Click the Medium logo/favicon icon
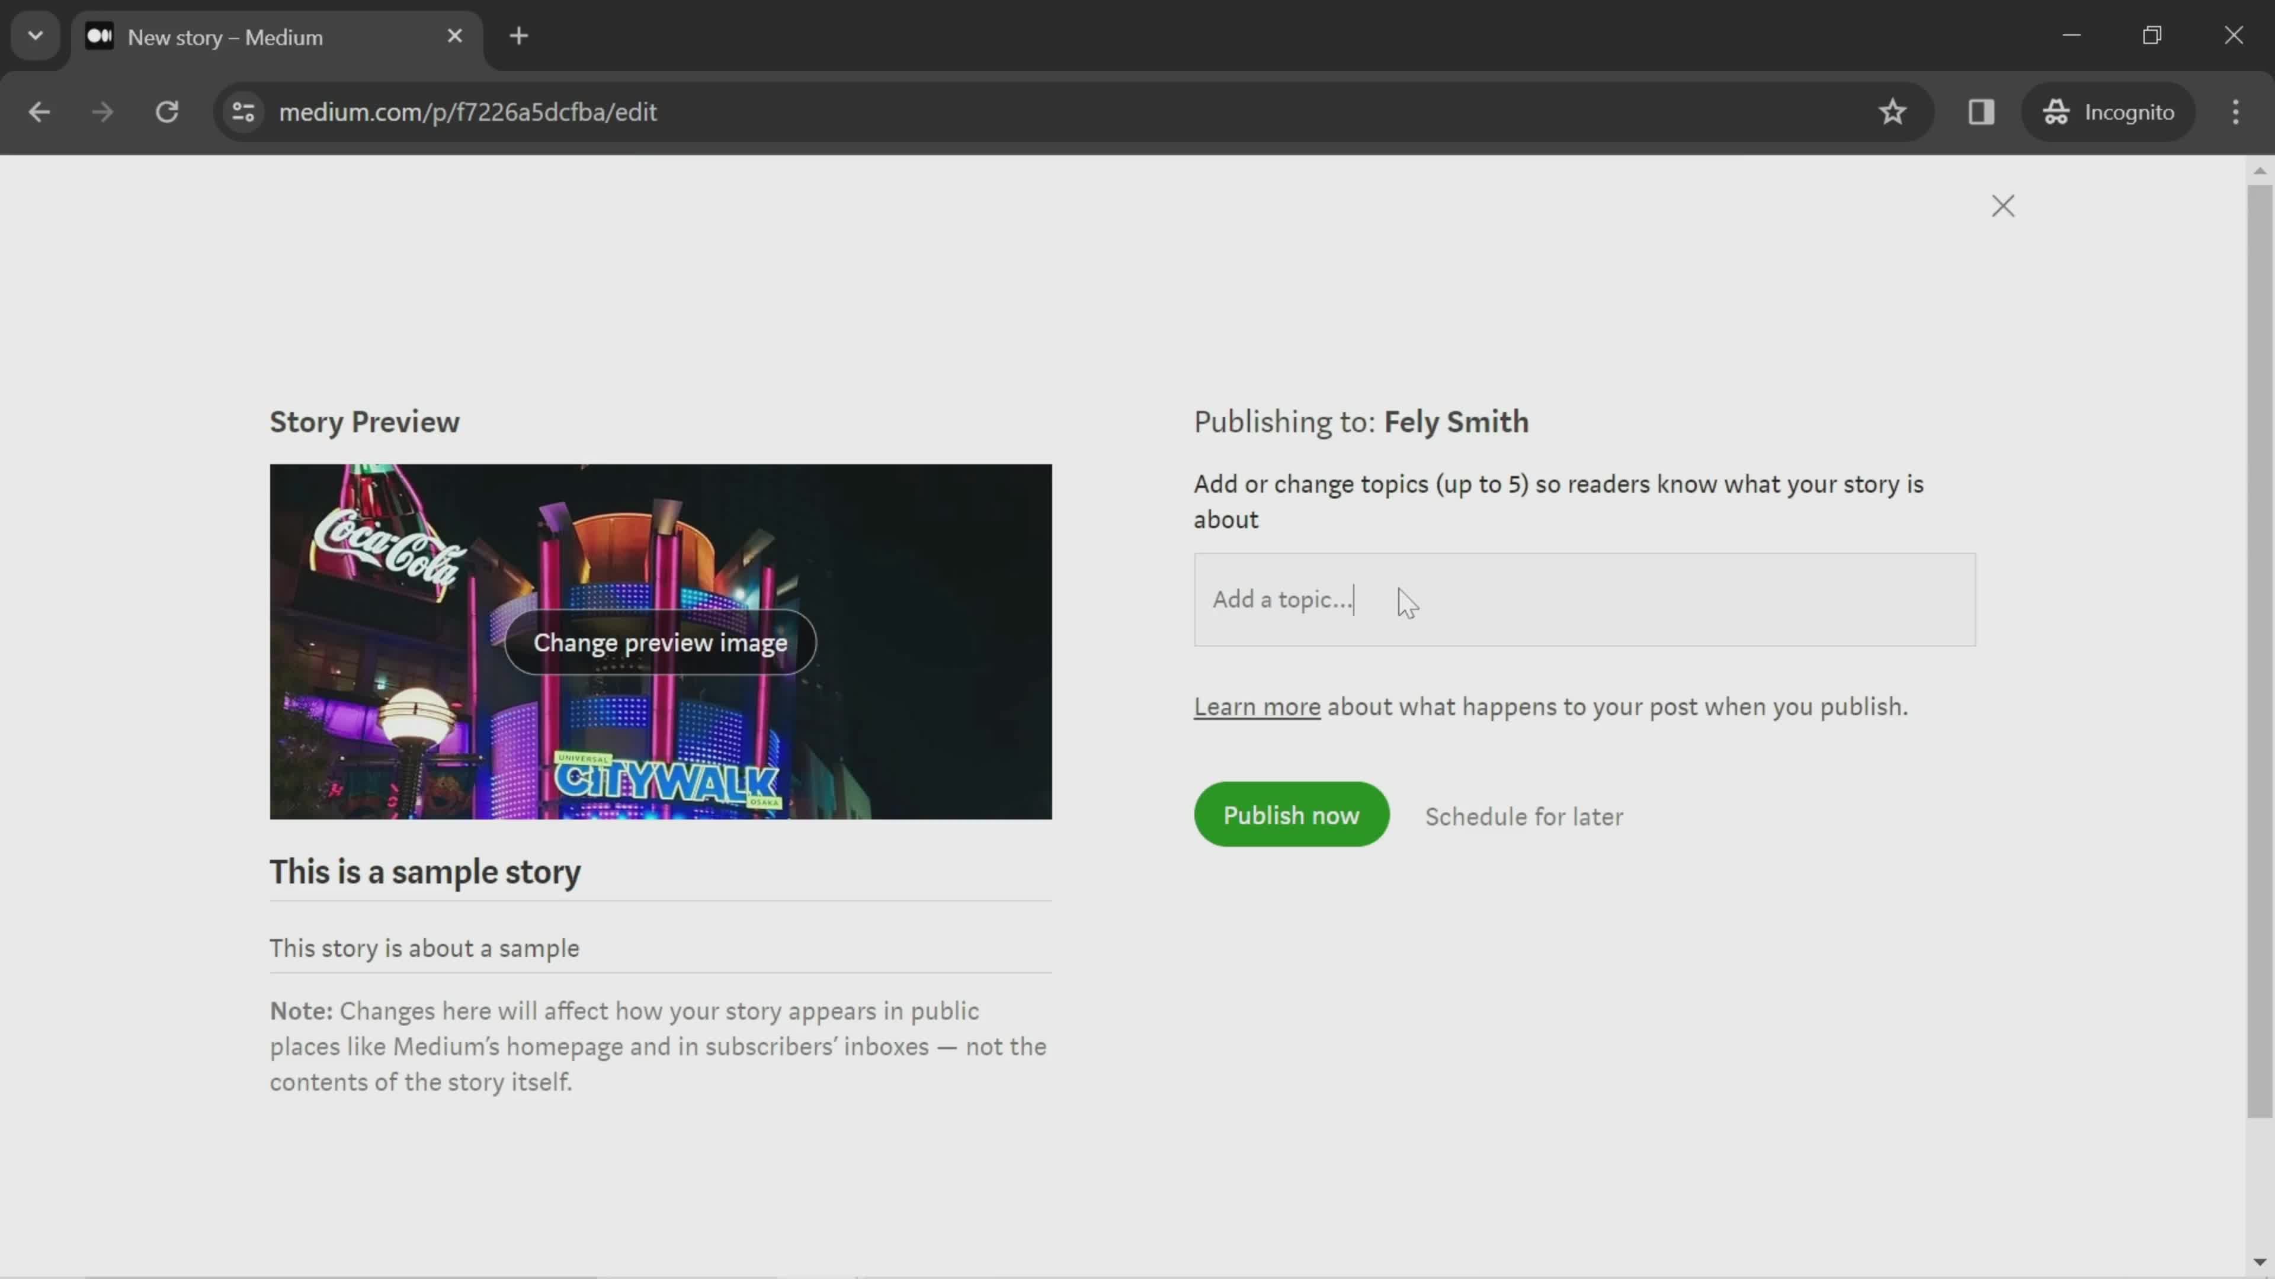This screenshot has height=1279, width=2275. pos(98,34)
